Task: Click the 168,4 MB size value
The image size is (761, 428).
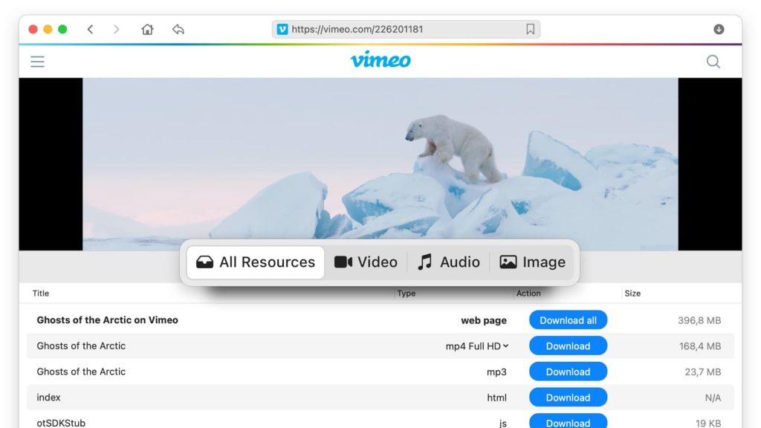Action: coord(700,346)
